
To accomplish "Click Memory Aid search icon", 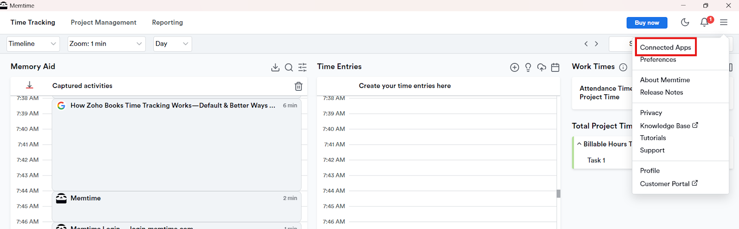I will click(x=289, y=67).
